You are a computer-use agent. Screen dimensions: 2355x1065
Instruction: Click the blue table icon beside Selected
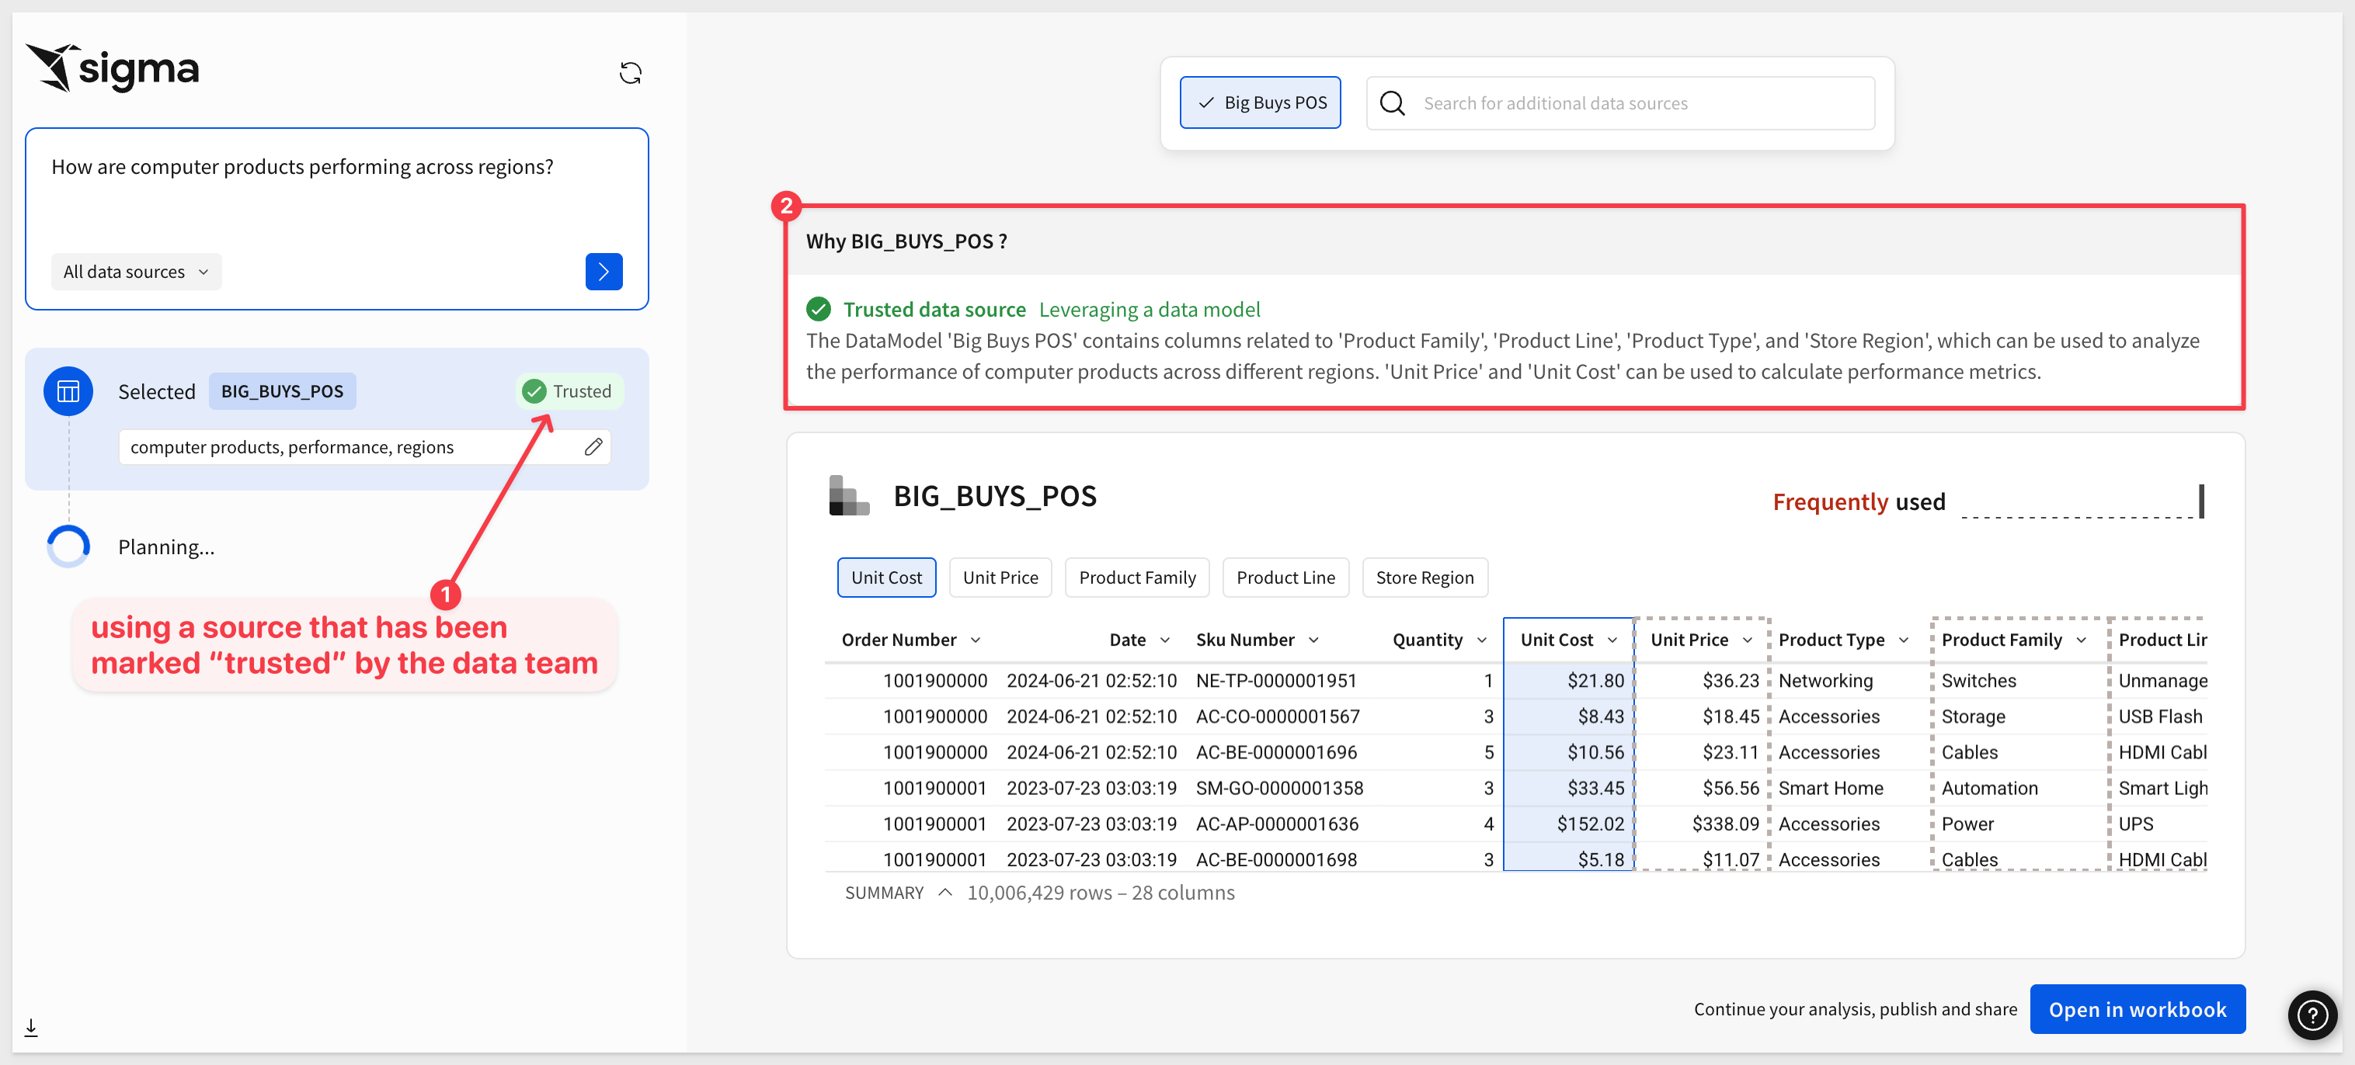68,391
